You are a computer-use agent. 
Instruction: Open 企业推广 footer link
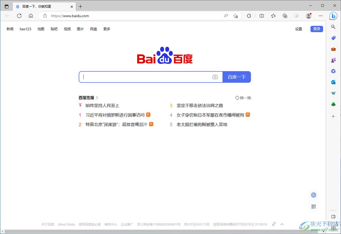[127, 225]
